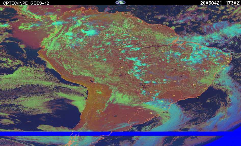Screen dimensions: 241x146
Task: Click the 'ES' state label
Action: coord(205,88)
